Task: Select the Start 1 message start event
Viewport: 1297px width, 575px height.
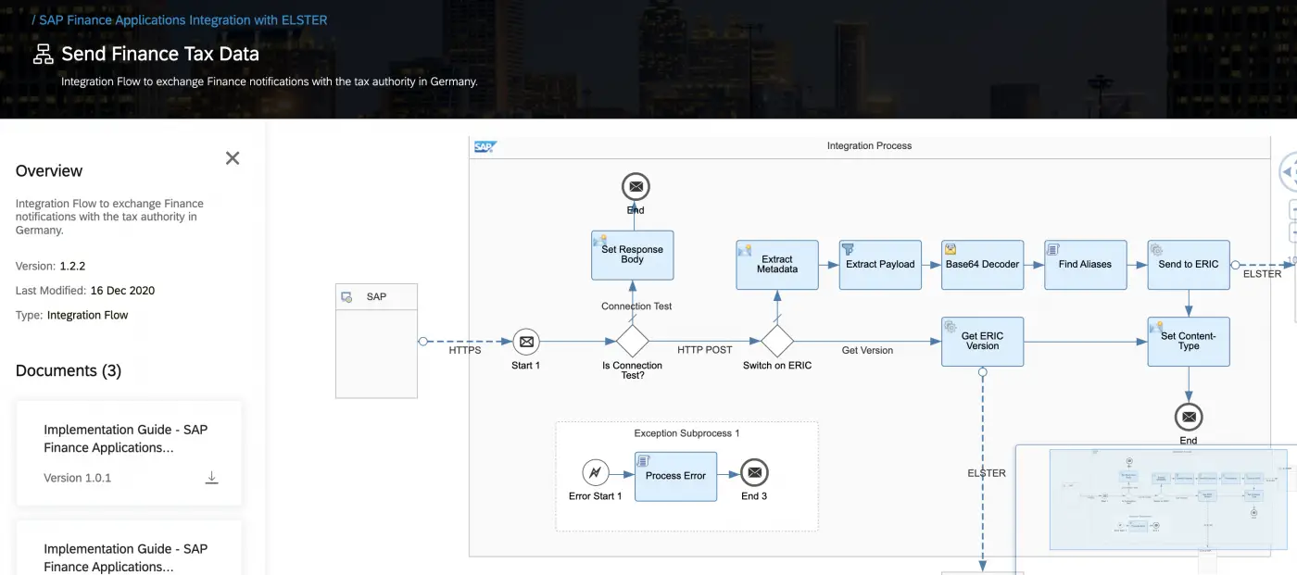Action: click(526, 342)
